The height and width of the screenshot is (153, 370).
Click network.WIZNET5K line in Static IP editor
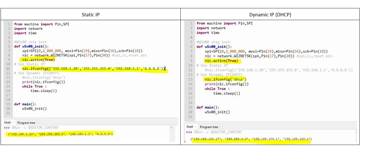[84, 55]
